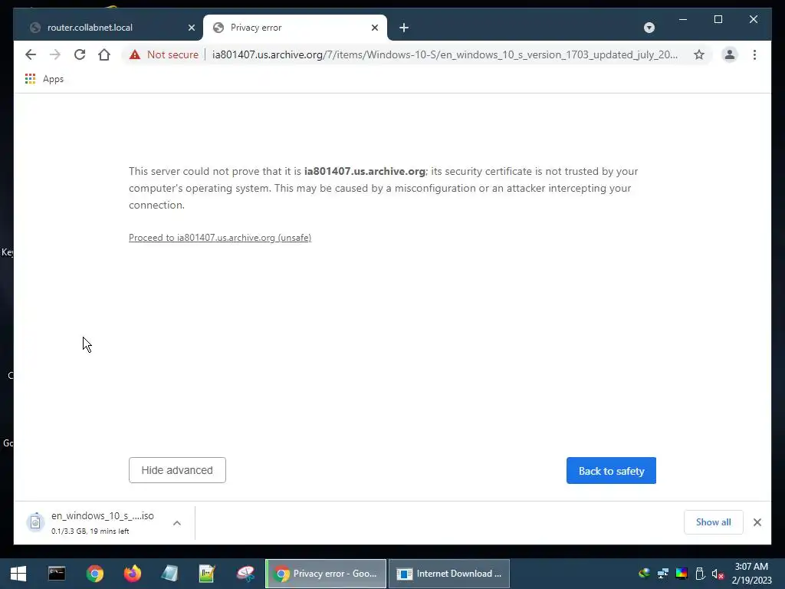Open Command Prompt from the taskbar
This screenshot has width=785, height=589.
coord(57,574)
